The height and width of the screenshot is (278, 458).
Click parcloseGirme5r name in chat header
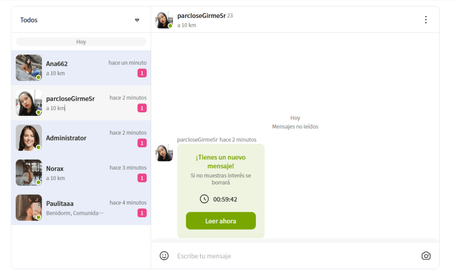201,16
